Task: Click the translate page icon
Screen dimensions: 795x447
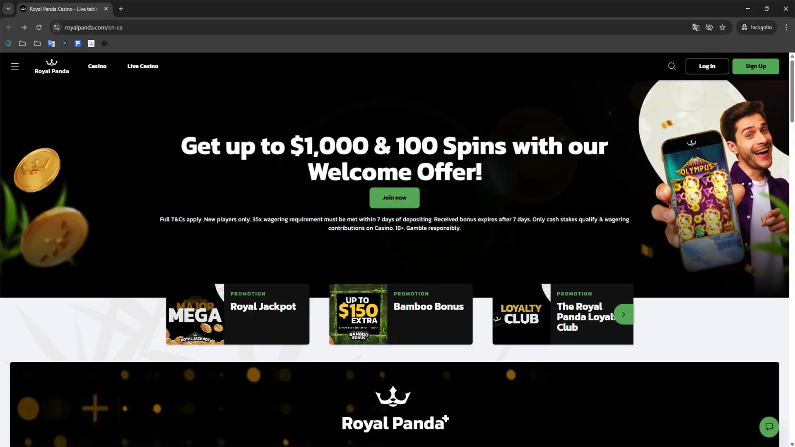Action: 696,27
